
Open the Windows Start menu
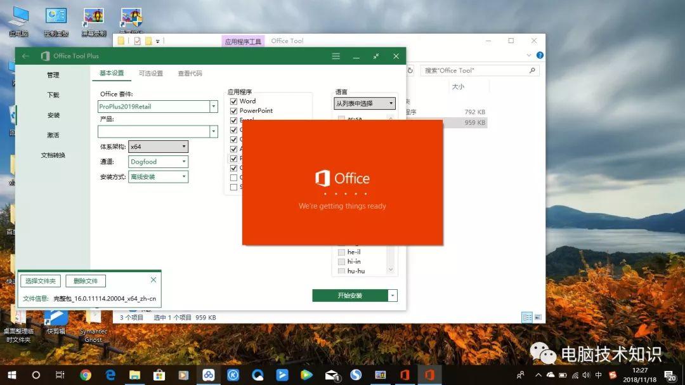(12, 375)
